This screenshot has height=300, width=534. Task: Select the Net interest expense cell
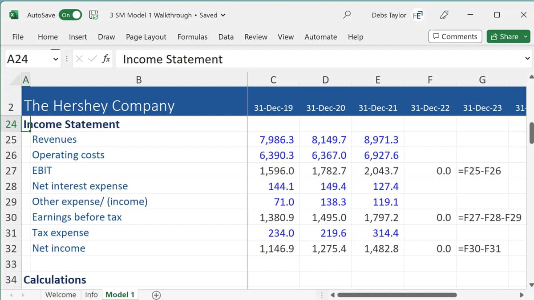click(x=138, y=186)
